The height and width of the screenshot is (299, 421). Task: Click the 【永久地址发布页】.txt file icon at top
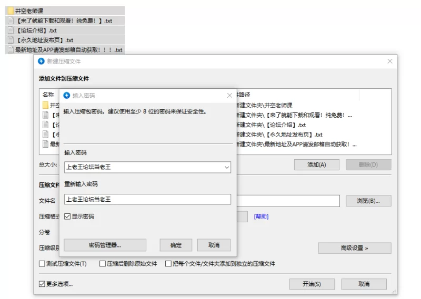(11, 40)
